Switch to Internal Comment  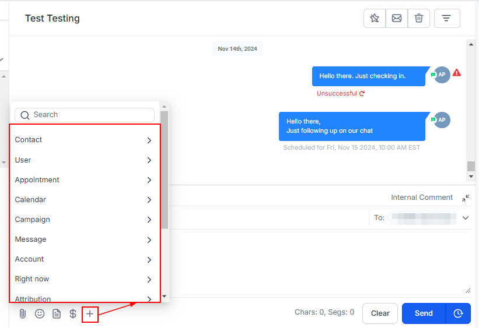(422, 197)
